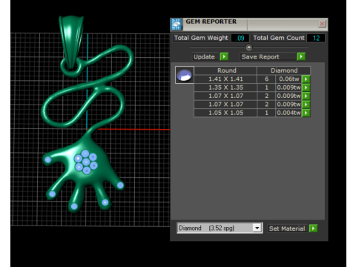Click the 0.06tw weight cell
The width and height of the screenshot is (356, 267).
click(289, 79)
